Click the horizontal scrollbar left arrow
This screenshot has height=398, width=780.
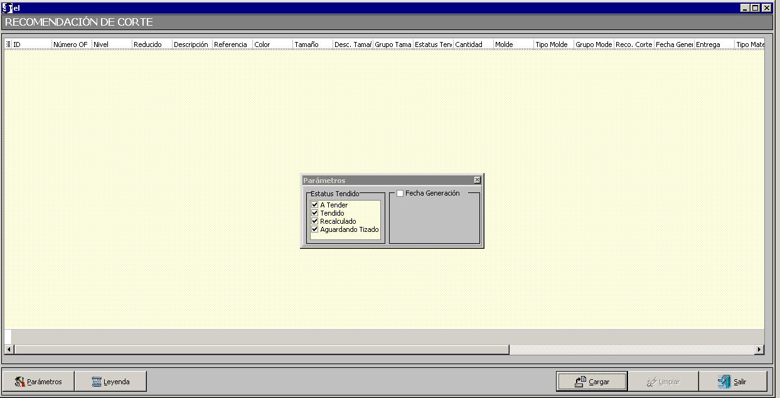[9, 350]
